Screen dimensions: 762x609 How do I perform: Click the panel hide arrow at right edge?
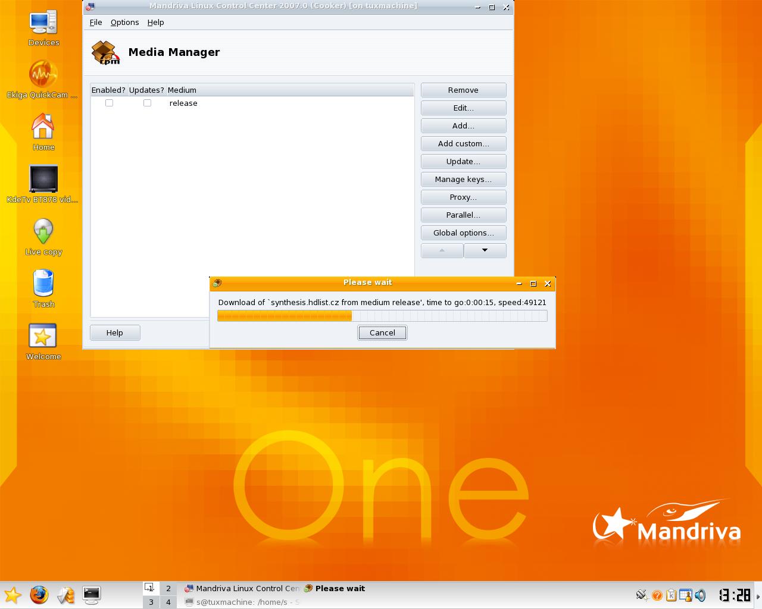coord(758,595)
